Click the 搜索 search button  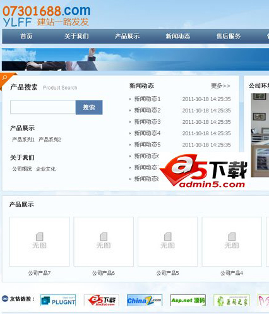tap(89, 107)
